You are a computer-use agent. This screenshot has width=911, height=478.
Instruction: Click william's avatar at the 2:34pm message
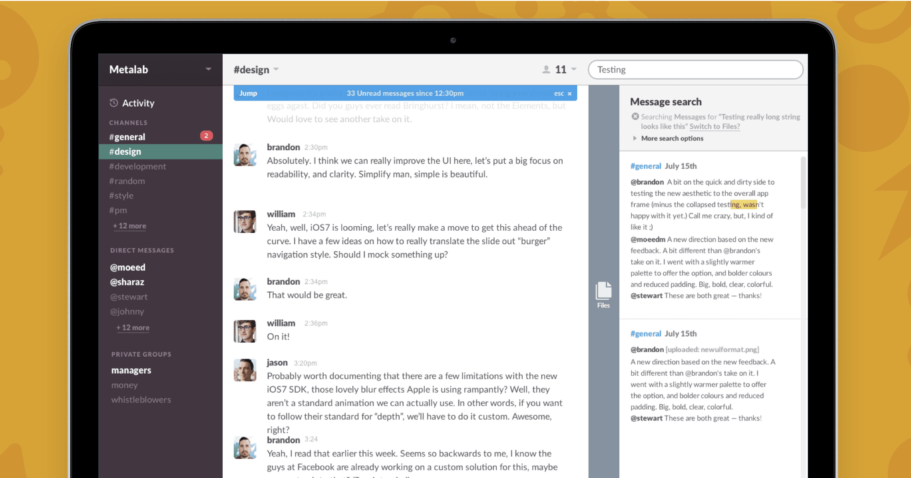(x=245, y=221)
